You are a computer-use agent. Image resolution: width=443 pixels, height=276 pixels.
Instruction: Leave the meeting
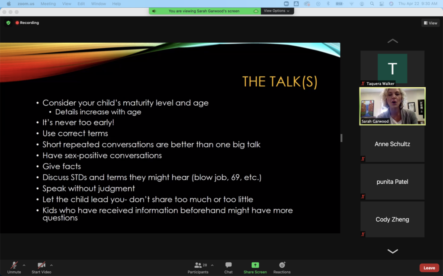click(x=429, y=268)
